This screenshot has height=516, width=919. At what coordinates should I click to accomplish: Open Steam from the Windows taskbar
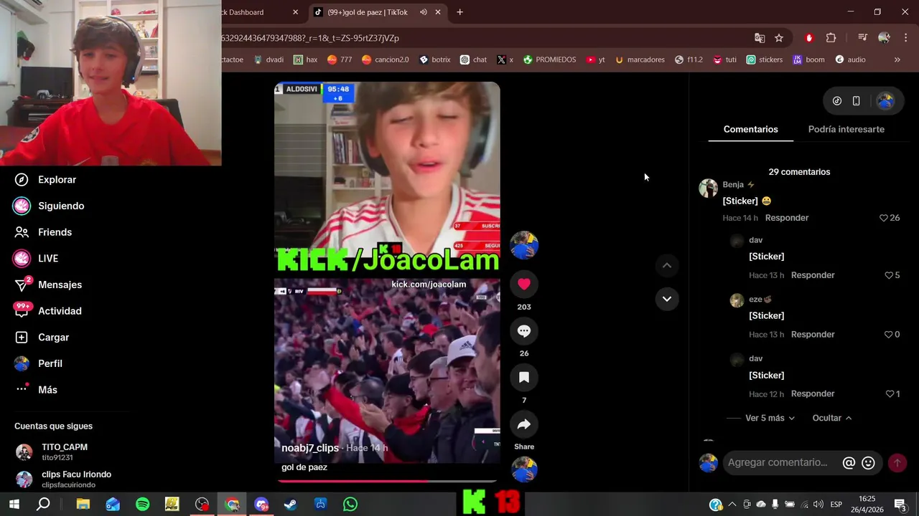290,505
